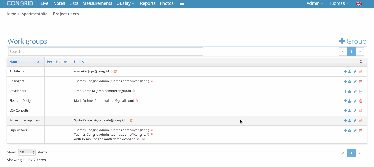The width and height of the screenshot is (374, 167).
Task: Open the items-per-page selector showing 10
Action: click(x=27, y=152)
